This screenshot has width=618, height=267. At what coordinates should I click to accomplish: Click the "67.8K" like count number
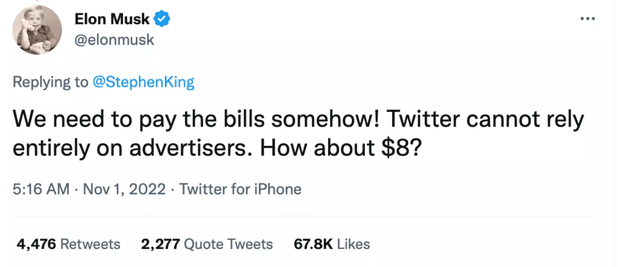pyautogui.click(x=313, y=244)
